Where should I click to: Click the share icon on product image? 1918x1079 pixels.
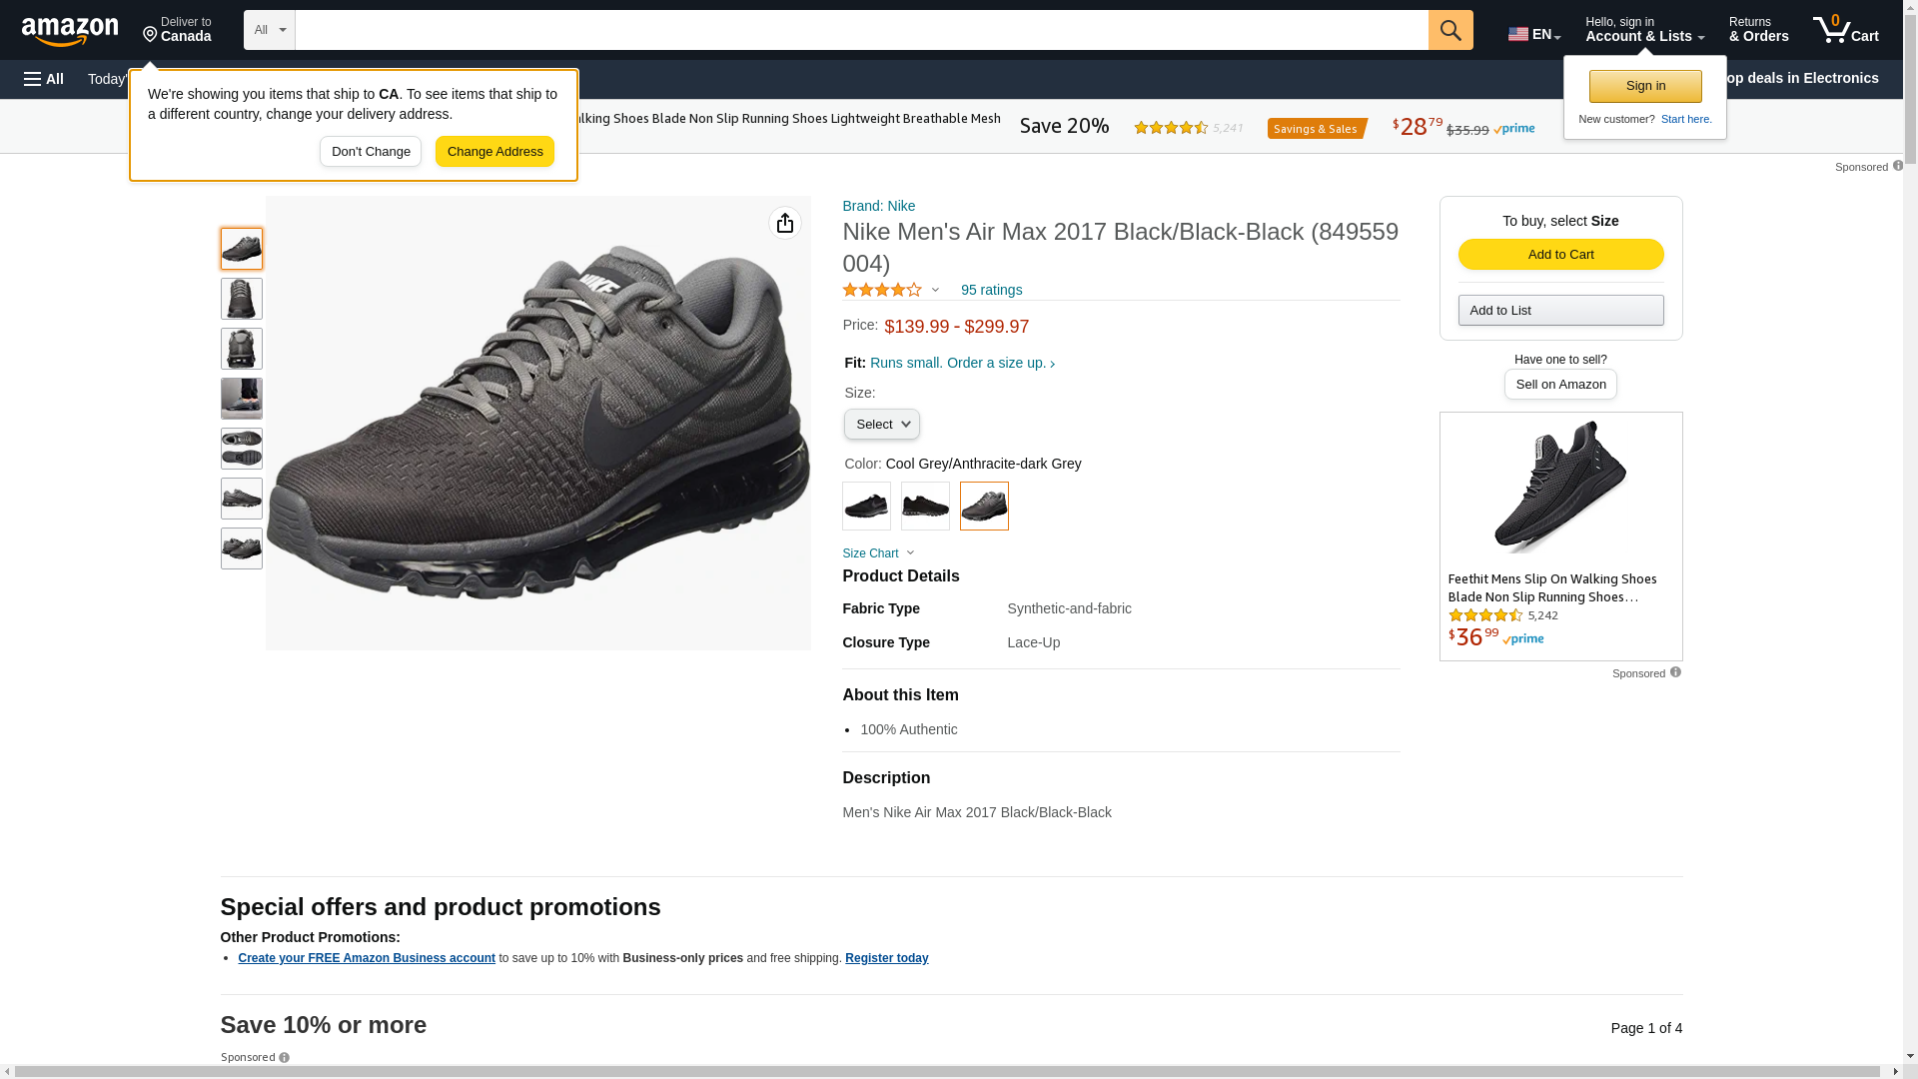click(x=785, y=223)
